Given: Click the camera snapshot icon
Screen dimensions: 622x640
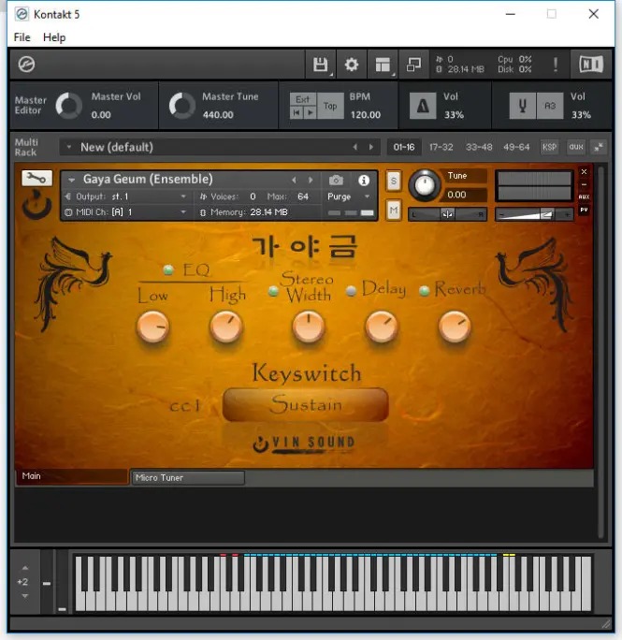Looking at the screenshot, I should tap(336, 180).
